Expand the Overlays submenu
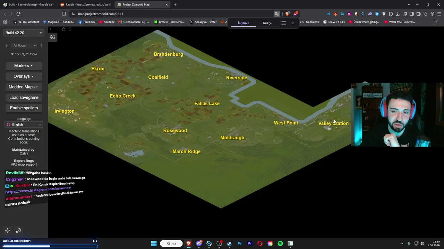 (x=24, y=76)
